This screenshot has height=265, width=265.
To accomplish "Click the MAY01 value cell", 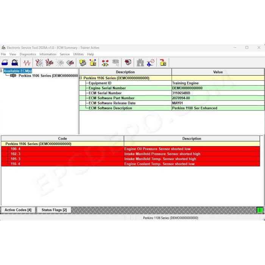I will pos(218,103).
